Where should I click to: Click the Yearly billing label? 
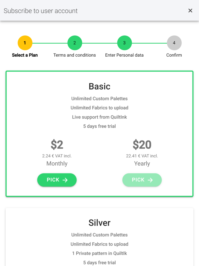[x=142, y=164]
